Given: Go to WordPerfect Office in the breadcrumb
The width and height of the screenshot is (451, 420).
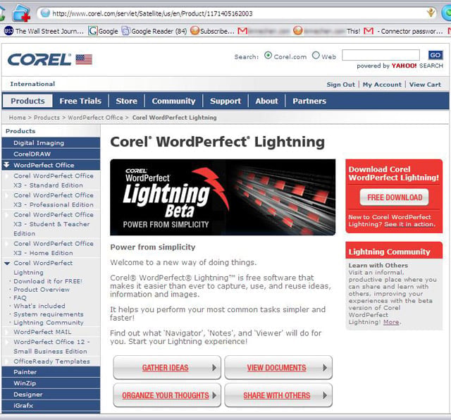Looking at the screenshot, I should (95, 118).
